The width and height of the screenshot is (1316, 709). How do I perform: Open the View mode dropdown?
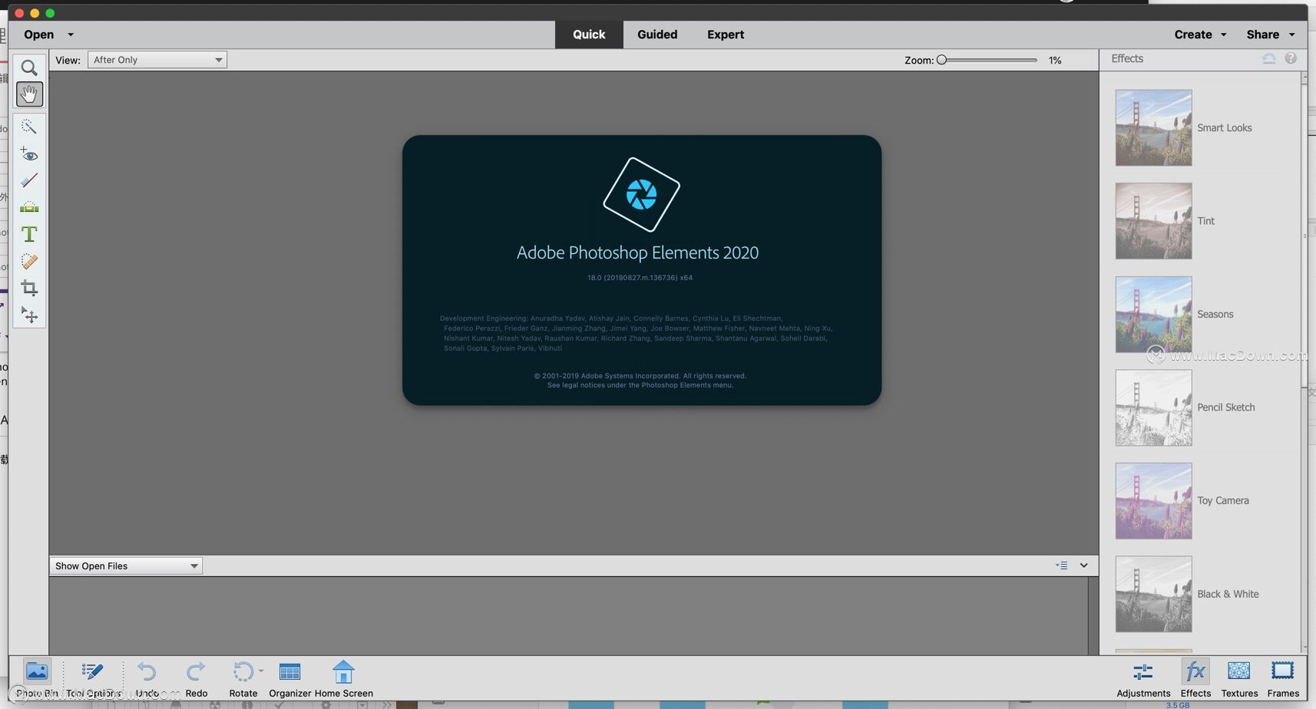(157, 60)
